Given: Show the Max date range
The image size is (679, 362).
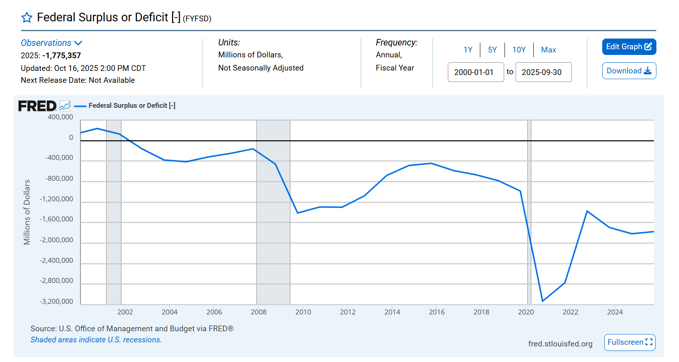Looking at the screenshot, I should click(x=548, y=50).
